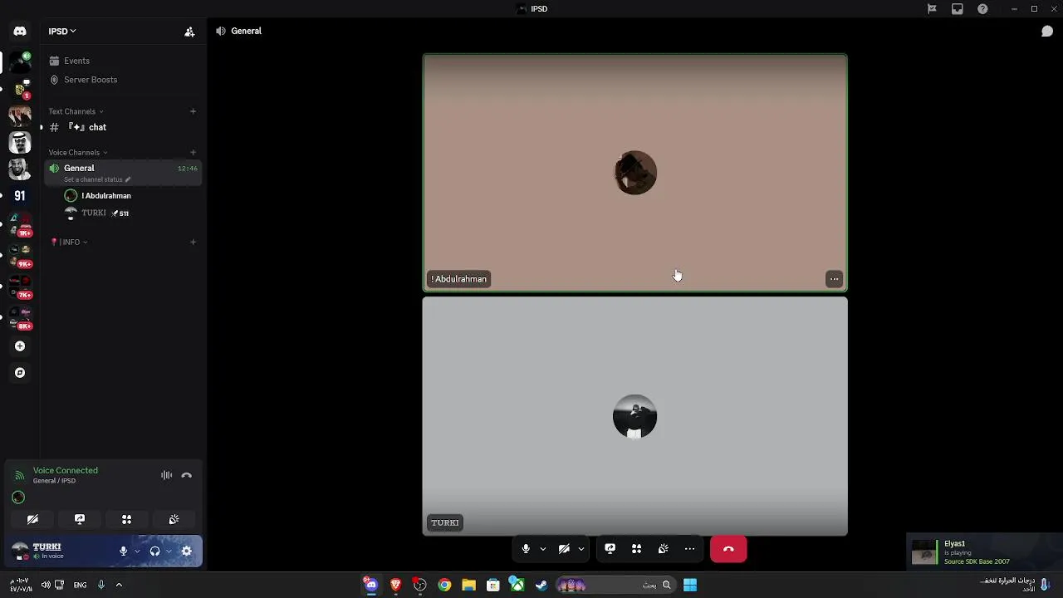Open Google Chrome in the taskbar
The image size is (1063, 598).
[x=444, y=585]
